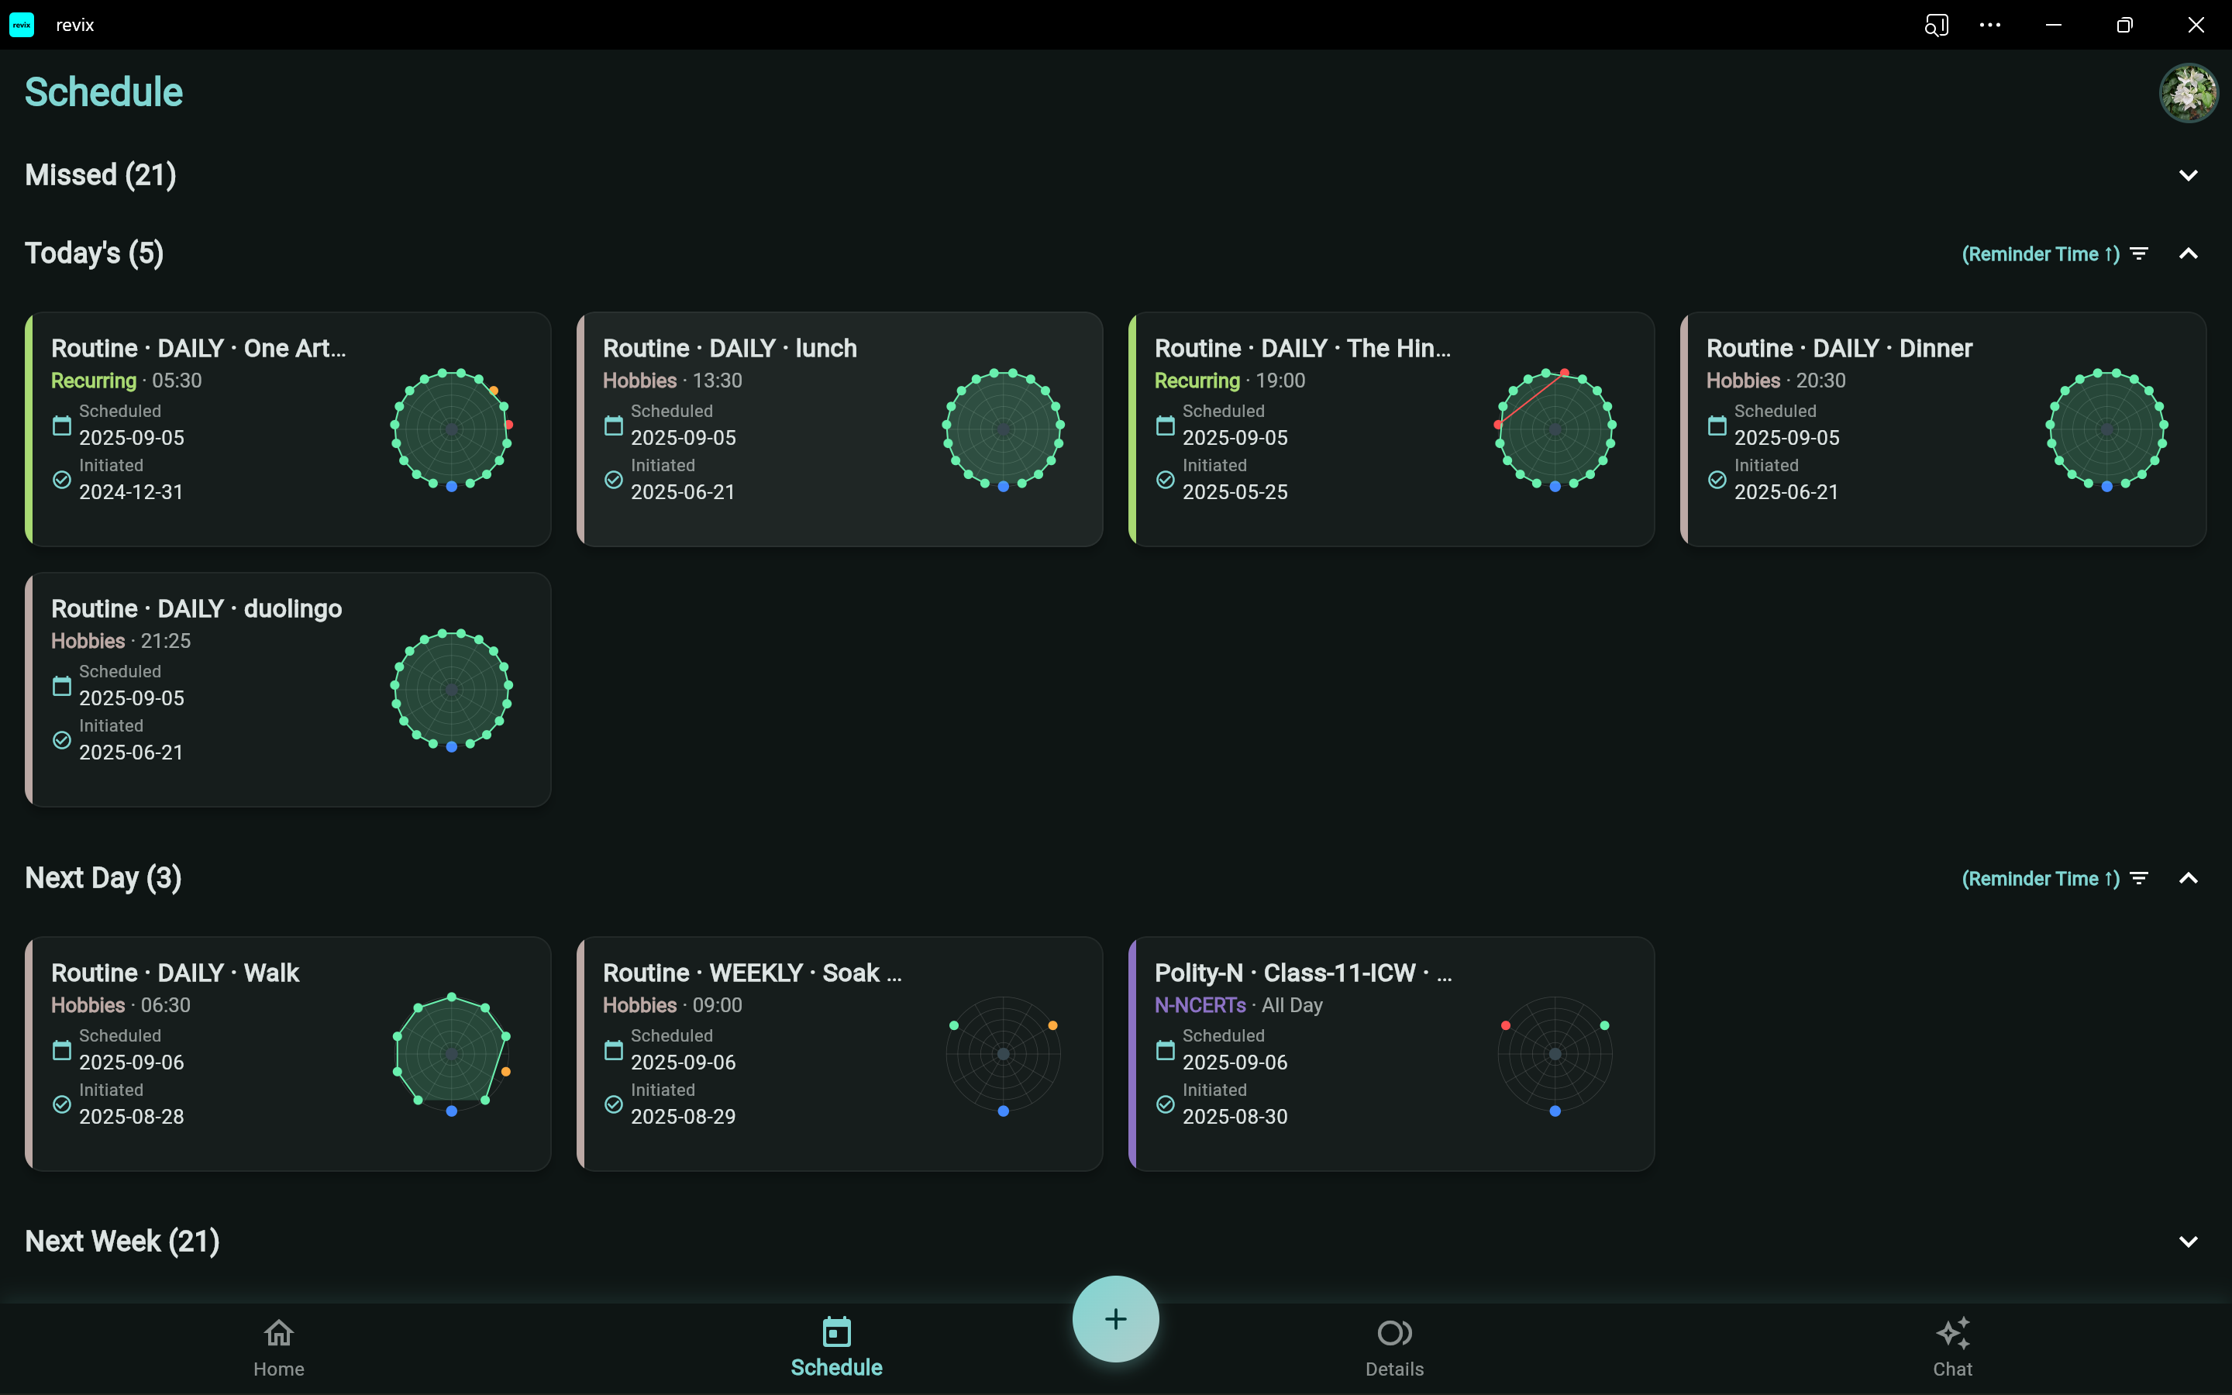This screenshot has width=2232, height=1395.
Task: Click the initiated check icon on Dinner card
Action: pos(1717,480)
